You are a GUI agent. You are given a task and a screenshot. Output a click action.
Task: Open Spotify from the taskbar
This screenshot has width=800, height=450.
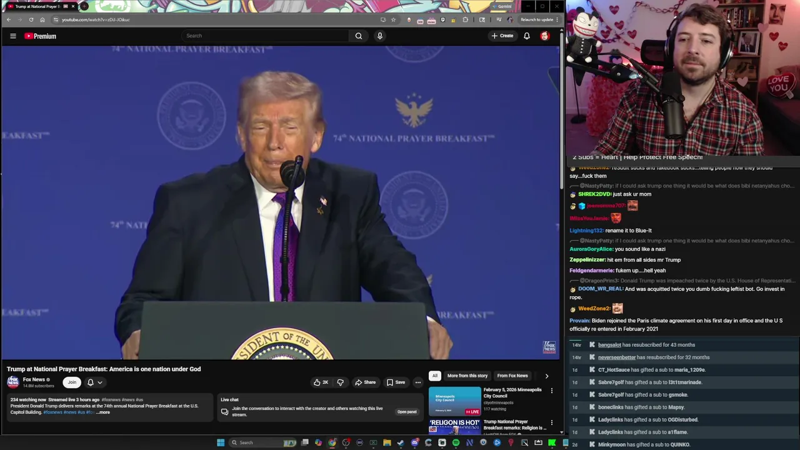click(456, 442)
